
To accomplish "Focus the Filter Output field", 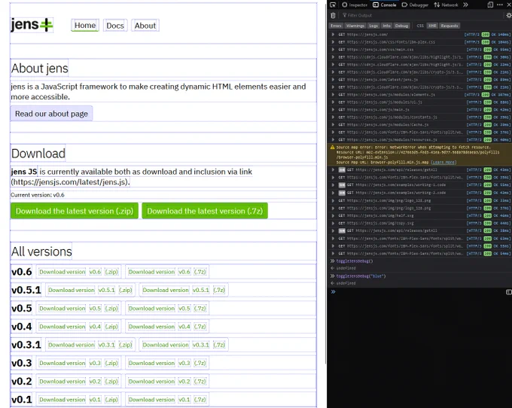I will tap(421, 15).
